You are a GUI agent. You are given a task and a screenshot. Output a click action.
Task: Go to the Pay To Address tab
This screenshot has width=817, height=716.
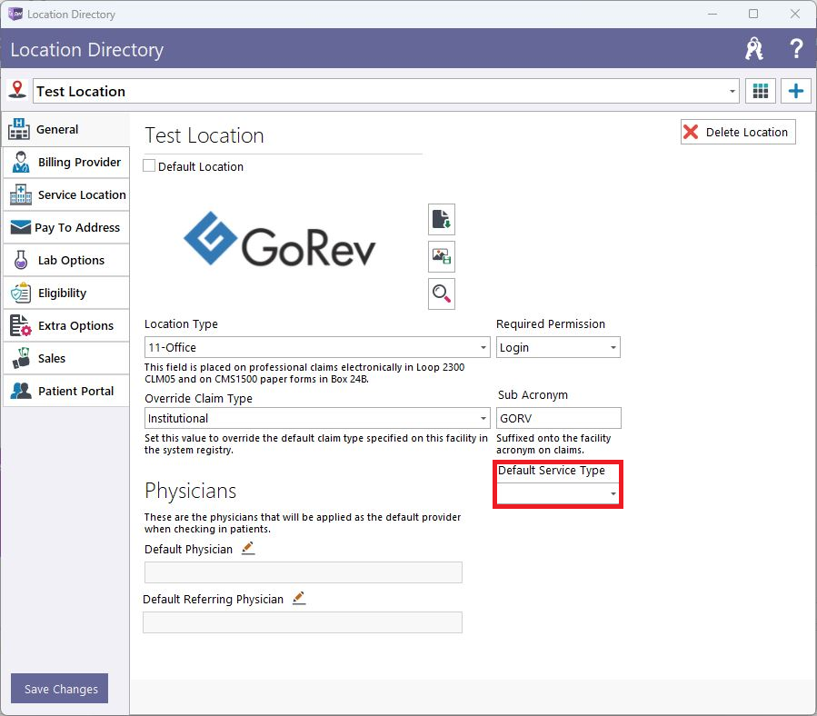pos(66,228)
